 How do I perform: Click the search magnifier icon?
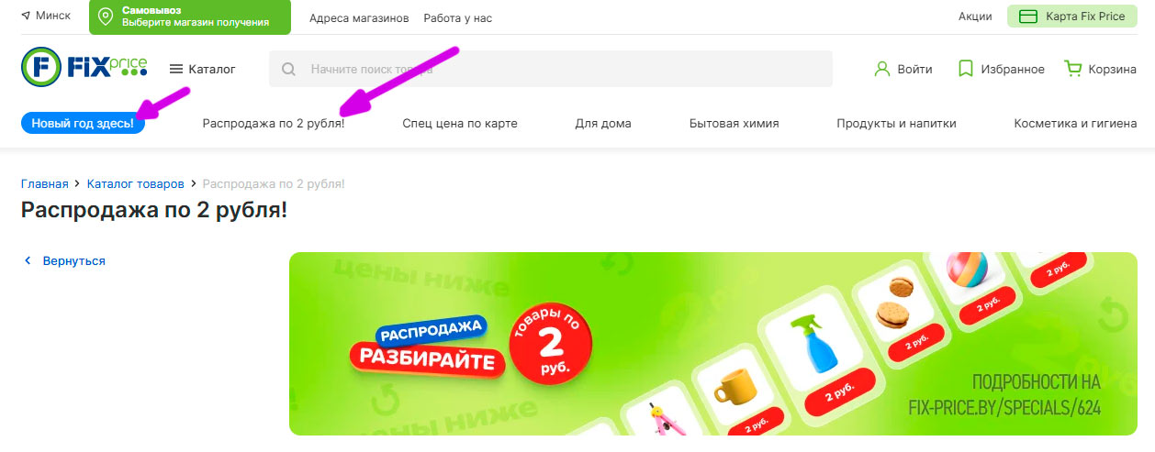[x=289, y=69]
